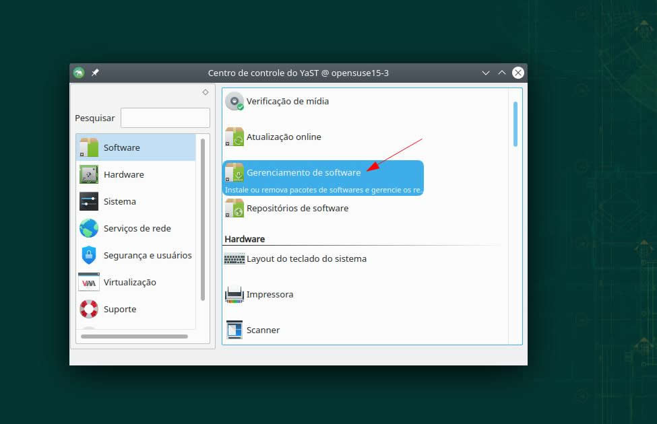Open the Verificação de mídia module icon

(234, 102)
